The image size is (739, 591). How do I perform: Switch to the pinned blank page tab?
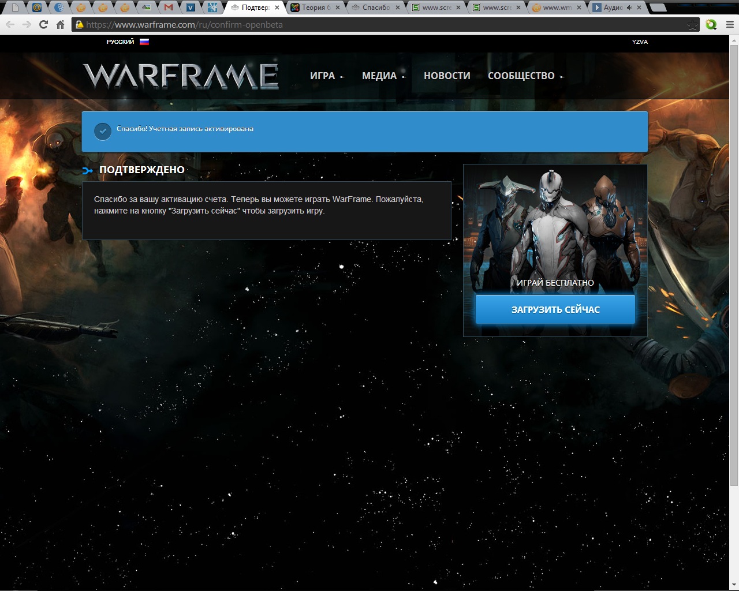pos(16,8)
